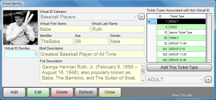
Task: Click the green Edit button
Action: pyautogui.click(x=38, y=92)
